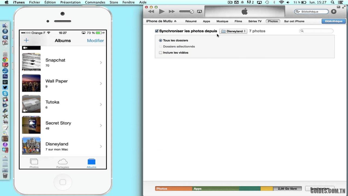Click the iTunes play button
Screen dimensions: 348x196
[162, 11]
